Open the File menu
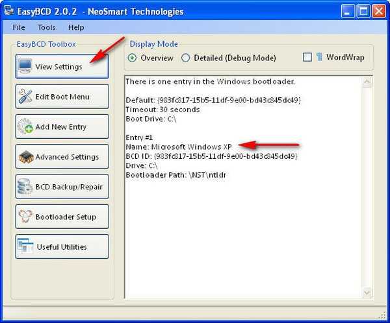Viewport: 390px width, 323px height. click(20, 27)
